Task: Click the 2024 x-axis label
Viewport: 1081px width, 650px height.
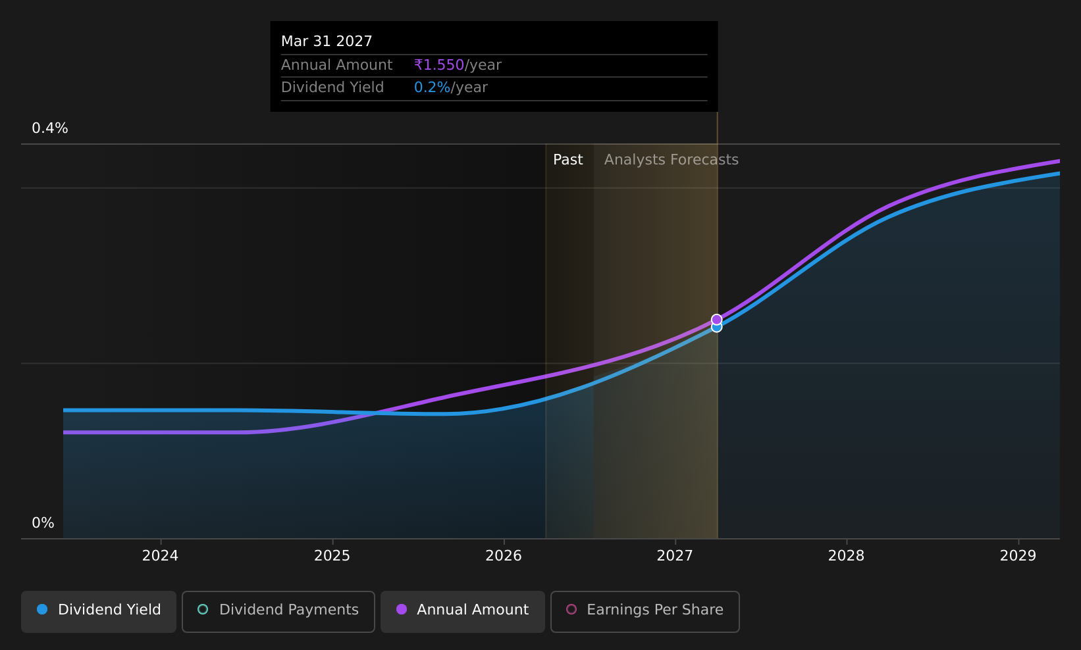Action: point(160,556)
